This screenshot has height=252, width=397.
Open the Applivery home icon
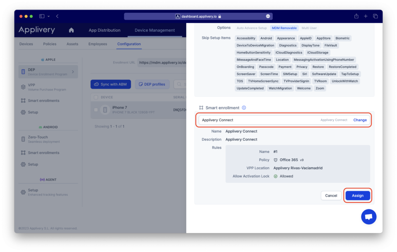(71, 30)
